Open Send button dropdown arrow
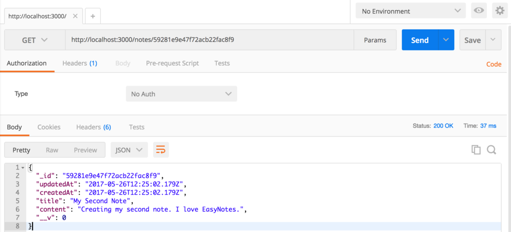The width and height of the screenshot is (511, 232). tap(446, 40)
